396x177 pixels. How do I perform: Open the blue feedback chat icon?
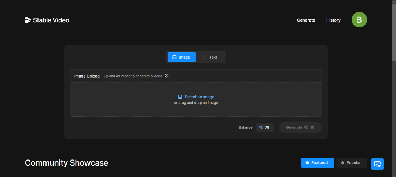(377, 164)
